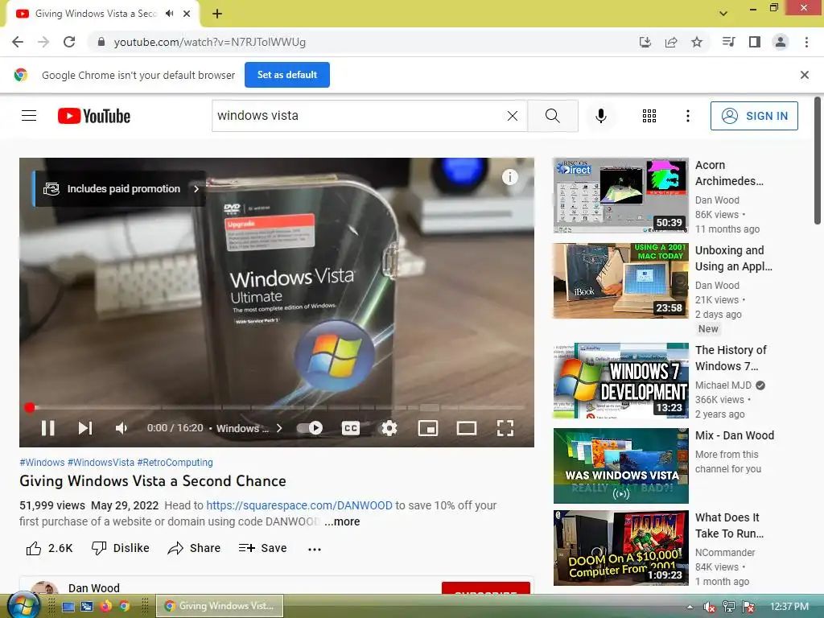The height and width of the screenshot is (618, 824).
Task: Open the #WindowsVista hashtag
Action: [101, 463]
